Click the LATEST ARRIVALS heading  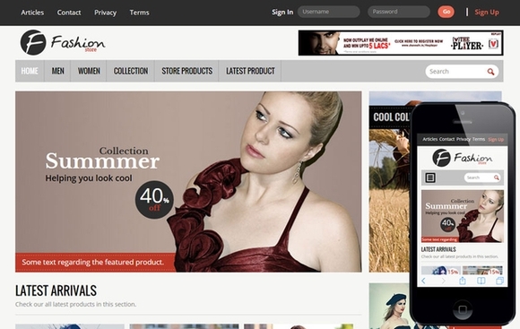[x=56, y=290]
